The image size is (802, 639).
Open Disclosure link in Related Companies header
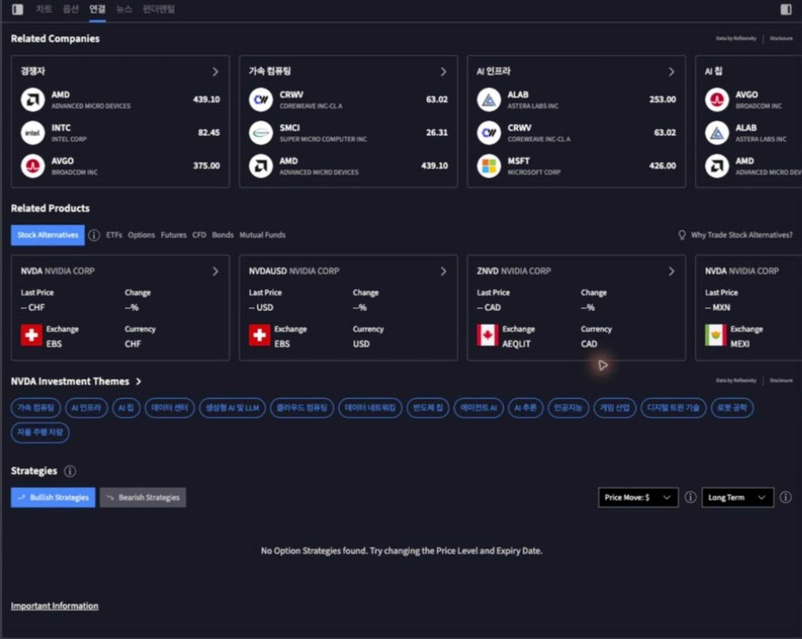click(781, 38)
